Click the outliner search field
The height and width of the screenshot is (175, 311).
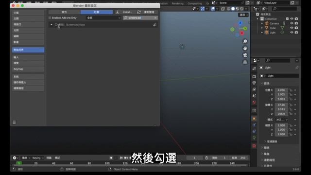click(x=285, y=9)
